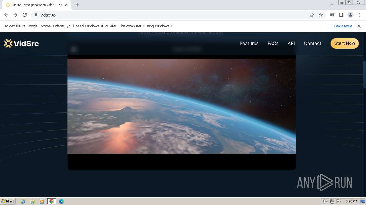Bookmark this tab with star icon

pos(321,15)
